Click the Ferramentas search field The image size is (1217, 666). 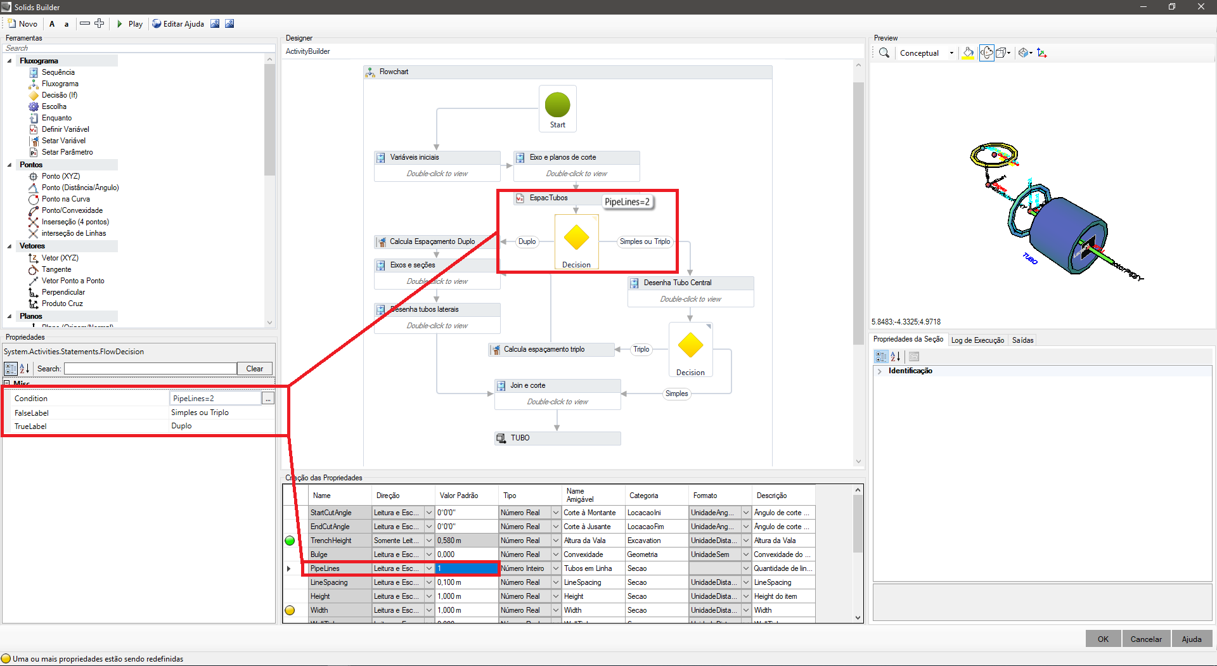pos(138,48)
